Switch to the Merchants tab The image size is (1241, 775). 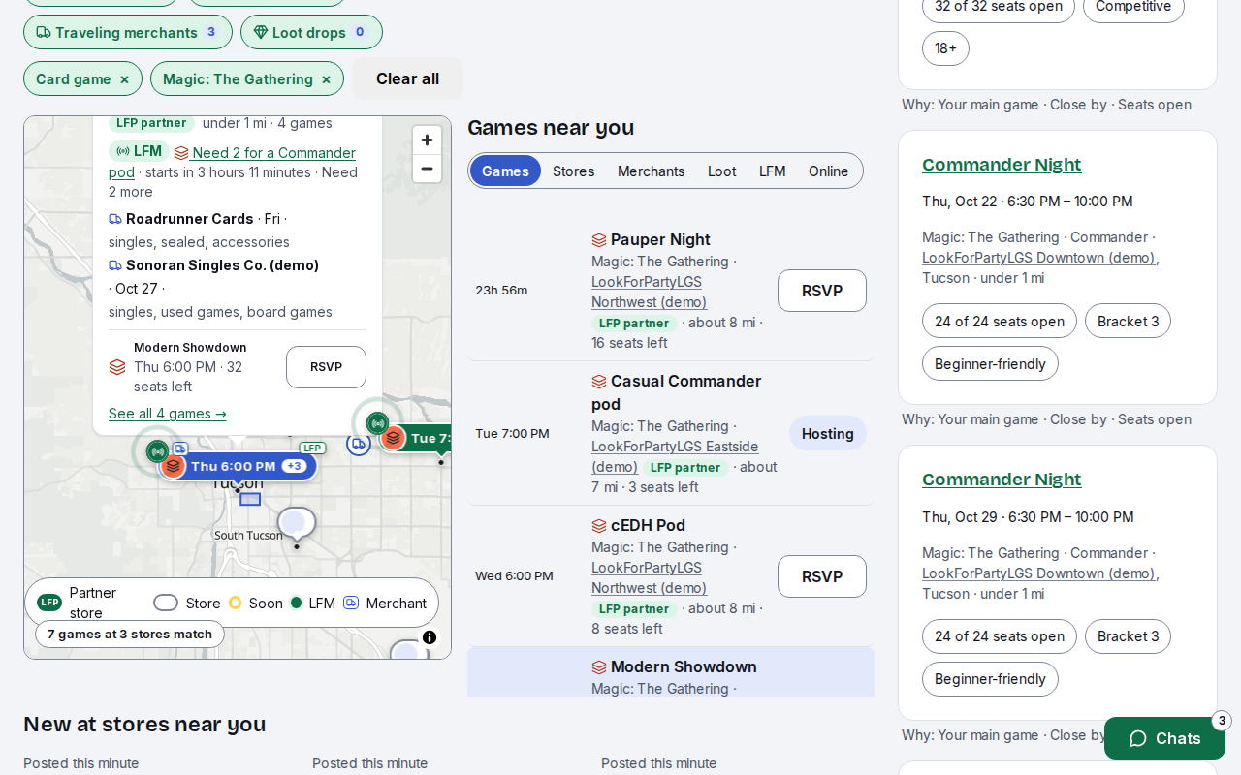pyautogui.click(x=651, y=171)
